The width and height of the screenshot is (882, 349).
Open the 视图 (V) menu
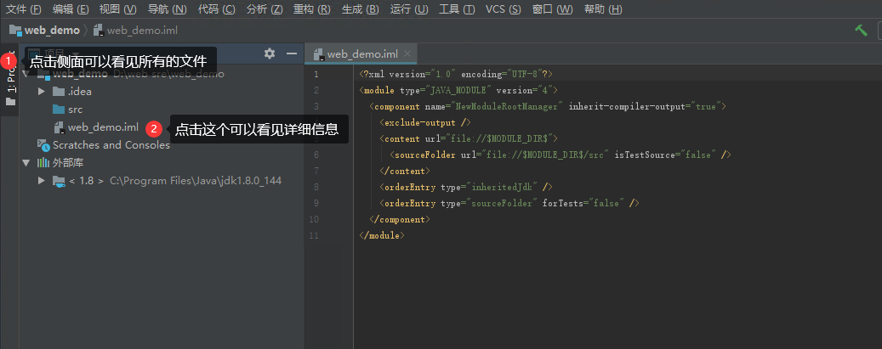[117, 9]
